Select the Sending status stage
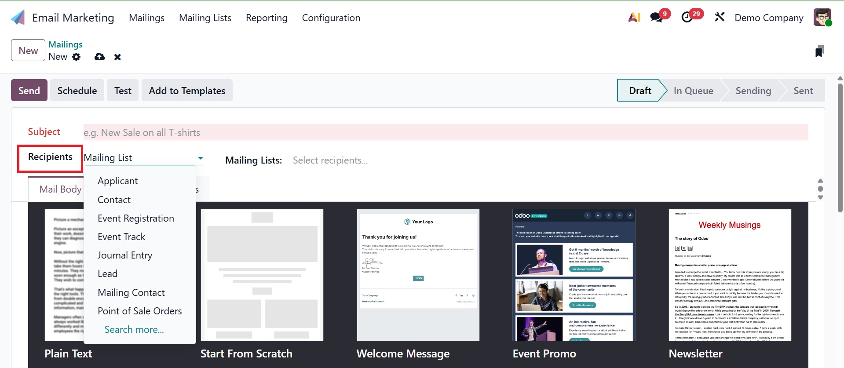This screenshot has width=844, height=368. point(753,91)
